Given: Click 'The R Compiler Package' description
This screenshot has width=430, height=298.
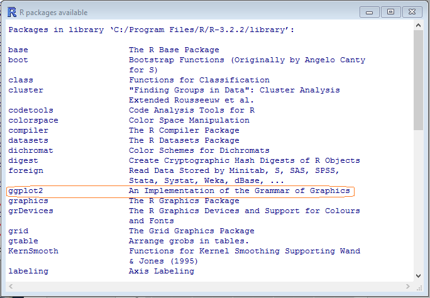Looking at the screenshot, I should coord(184,131).
